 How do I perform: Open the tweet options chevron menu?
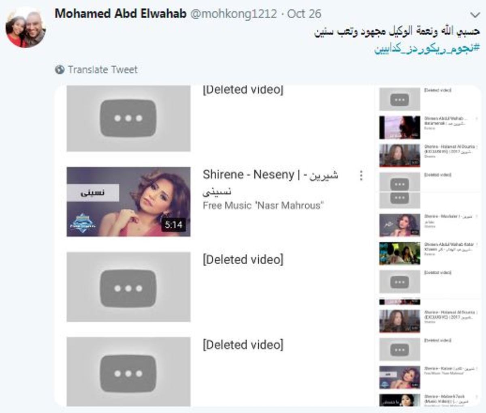[x=475, y=15]
